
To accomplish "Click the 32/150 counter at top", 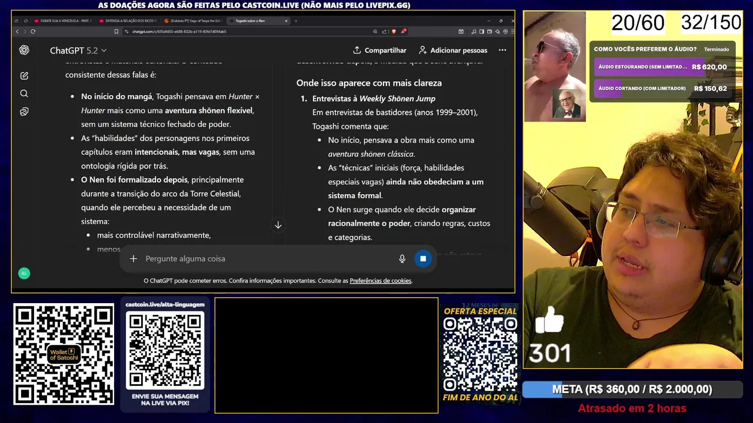I will 711,22.
